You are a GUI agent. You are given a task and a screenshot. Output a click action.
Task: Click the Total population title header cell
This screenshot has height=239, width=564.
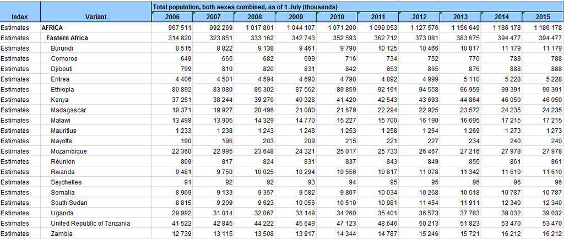coord(357,6)
